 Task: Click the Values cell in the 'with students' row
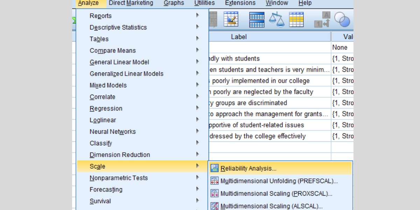(x=342, y=58)
